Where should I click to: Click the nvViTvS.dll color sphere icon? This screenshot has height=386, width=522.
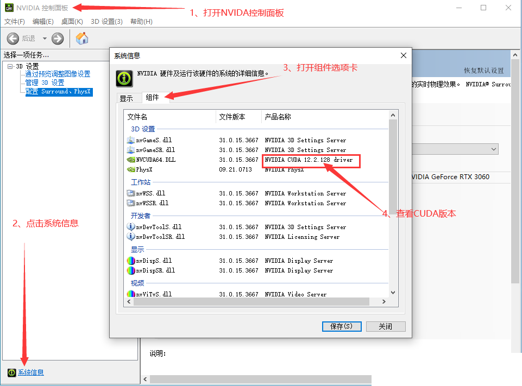131,294
